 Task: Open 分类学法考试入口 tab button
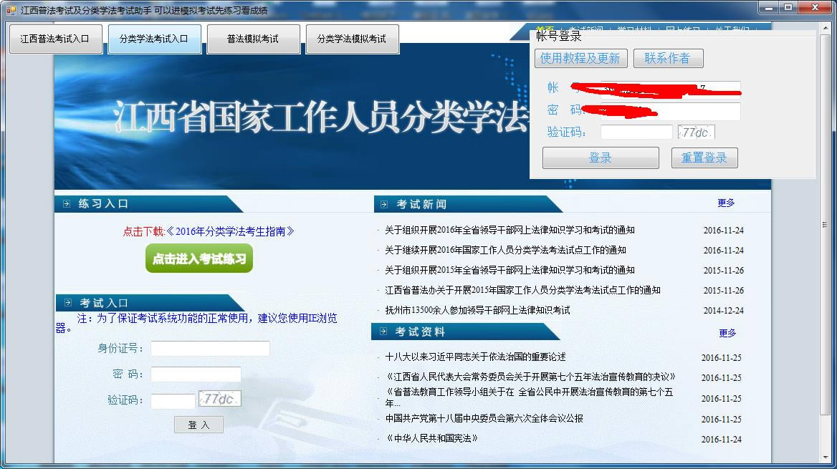[x=154, y=39]
